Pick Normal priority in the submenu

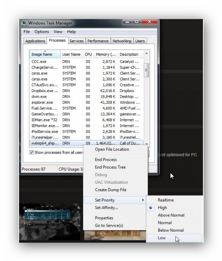[165, 223]
